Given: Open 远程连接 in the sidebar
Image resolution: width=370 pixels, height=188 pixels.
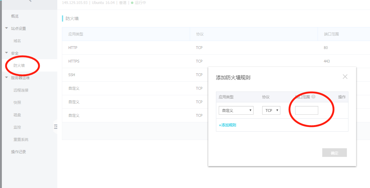Looking at the screenshot, I should 21,90.
